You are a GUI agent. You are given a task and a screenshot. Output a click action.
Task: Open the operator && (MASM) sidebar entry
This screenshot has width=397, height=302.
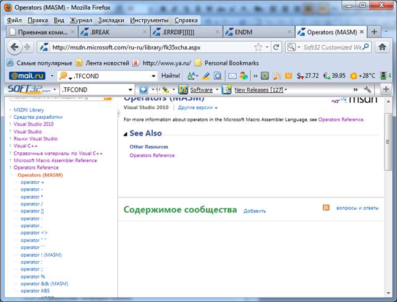tap(45, 283)
